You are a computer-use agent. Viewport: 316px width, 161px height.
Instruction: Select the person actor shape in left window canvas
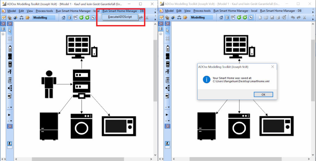pos(48,84)
